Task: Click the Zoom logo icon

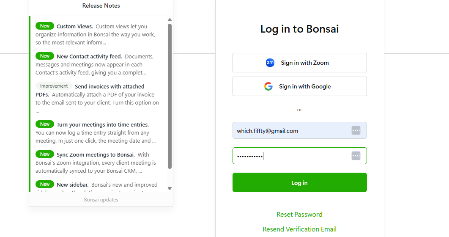Action: [x=270, y=63]
